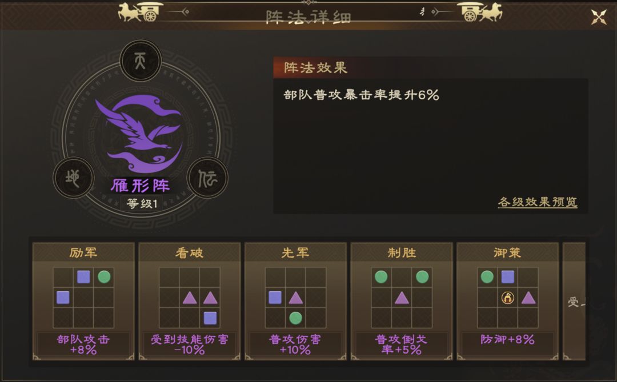
Task: Click the 地 node icon
Action: pyautogui.click(x=74, y=178)
